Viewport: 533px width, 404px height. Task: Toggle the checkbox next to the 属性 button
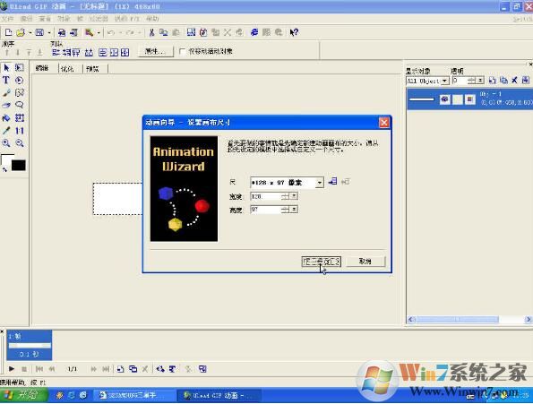click(x=182, y=51)
